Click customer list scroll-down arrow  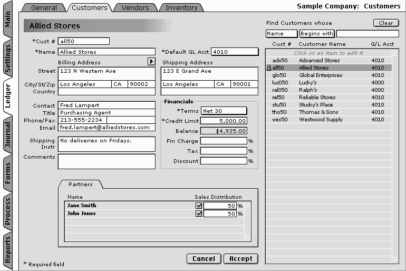point(395,259)
